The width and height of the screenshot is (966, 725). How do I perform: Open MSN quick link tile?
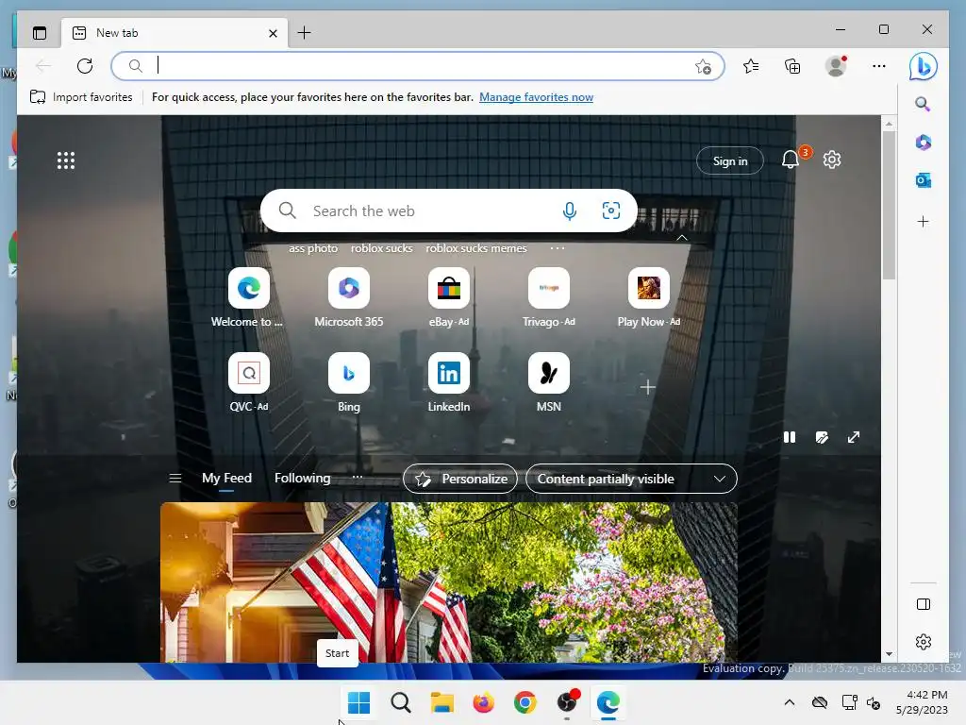click(x=549, y=373)
